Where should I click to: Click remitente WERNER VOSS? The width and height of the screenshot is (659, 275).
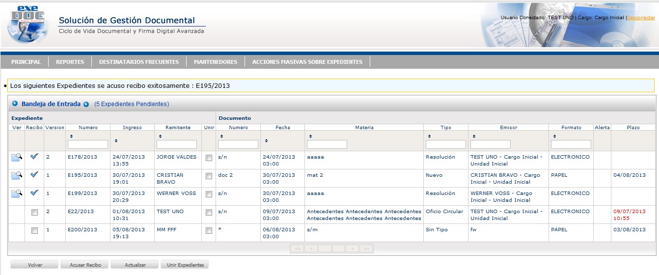pos(175,193)
